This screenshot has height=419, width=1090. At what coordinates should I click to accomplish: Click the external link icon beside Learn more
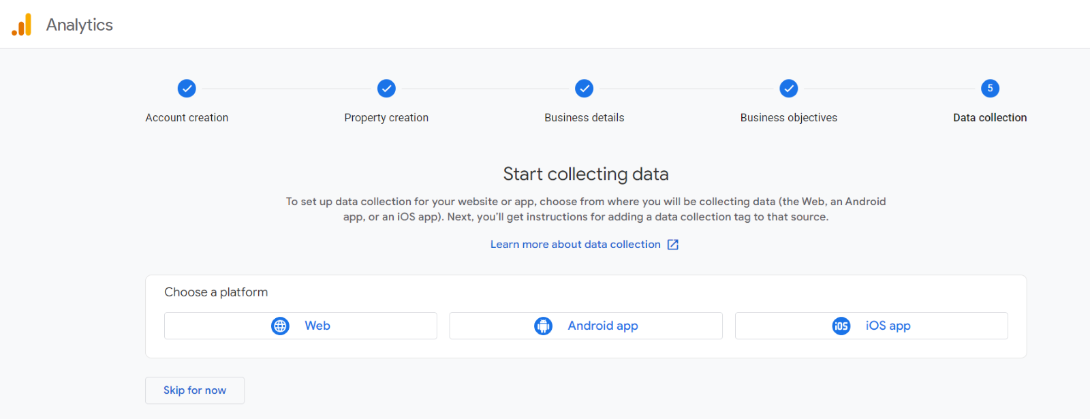point(673,245)
